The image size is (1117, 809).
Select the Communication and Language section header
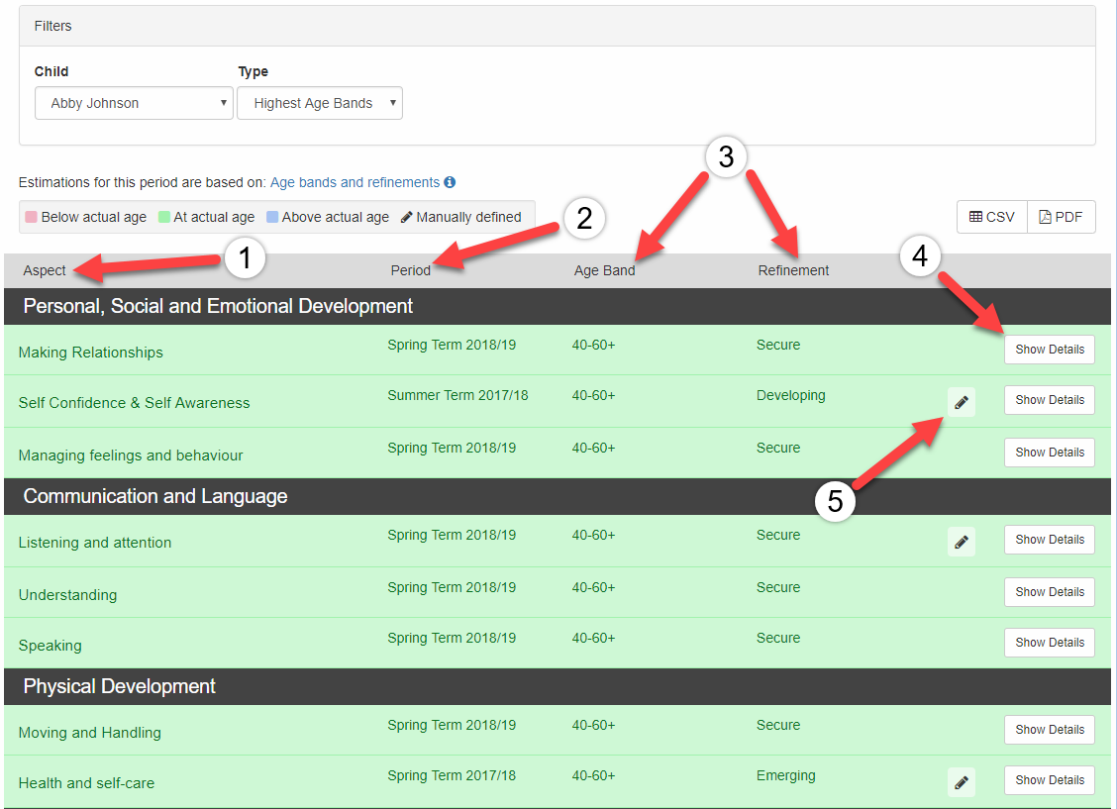pyautogui.click(x=155, y=496)
